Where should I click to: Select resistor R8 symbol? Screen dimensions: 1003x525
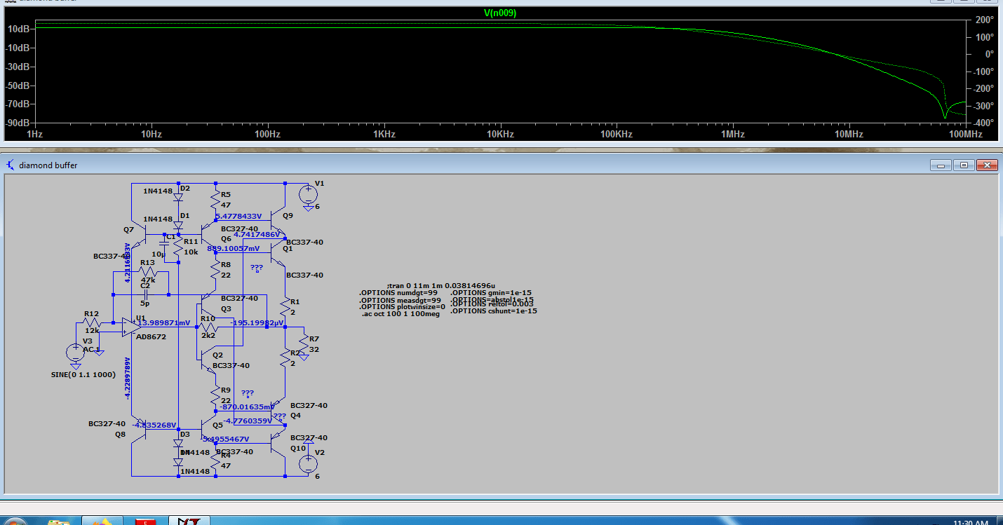(216, 270)
